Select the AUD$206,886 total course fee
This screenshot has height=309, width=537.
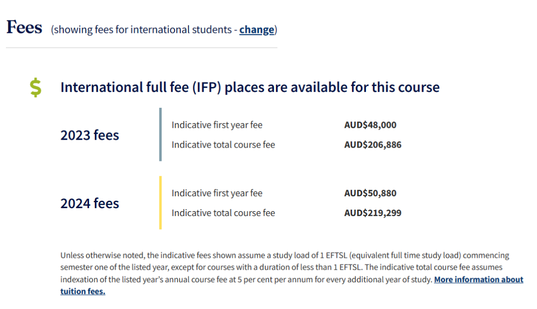372,145
